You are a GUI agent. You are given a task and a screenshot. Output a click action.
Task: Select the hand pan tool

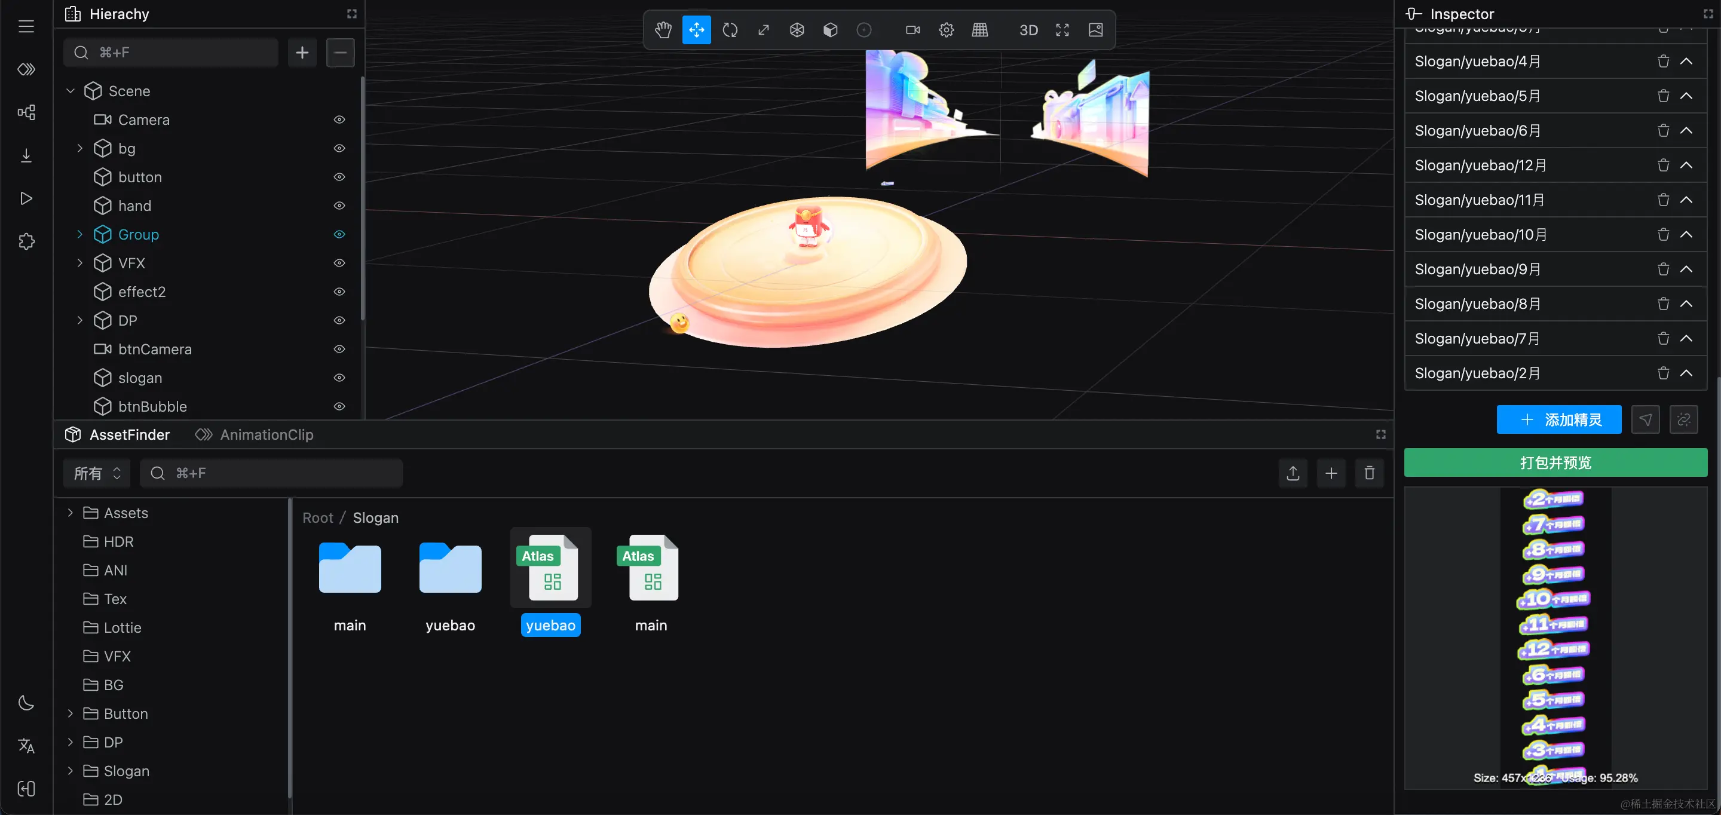(663, 30)
